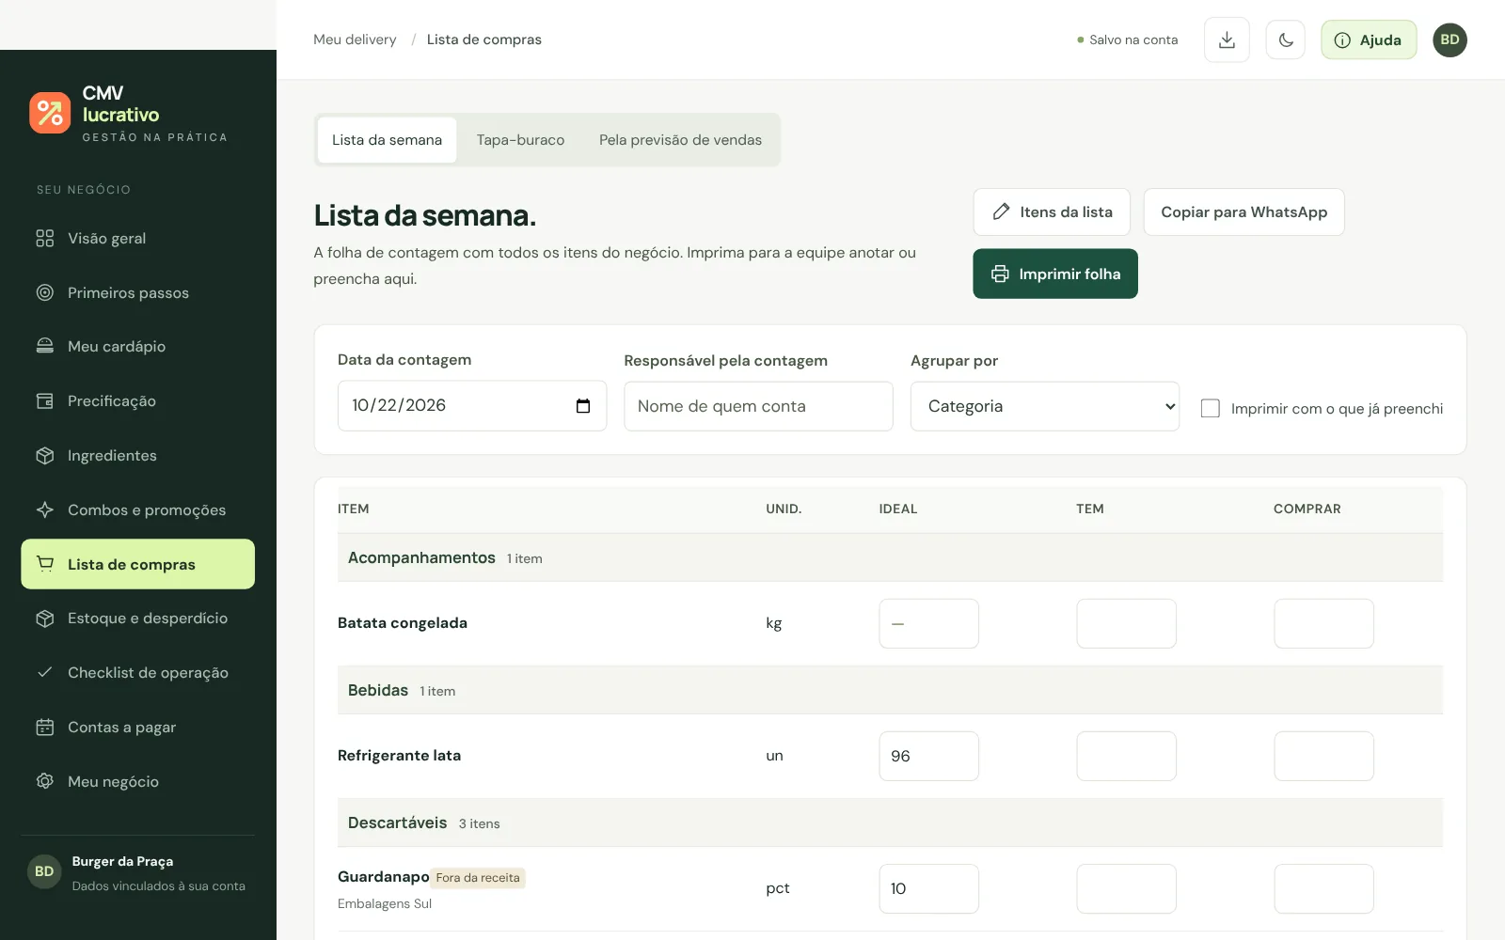
Task: Go to Contas a pagar
Action: [x=137, y=728]
